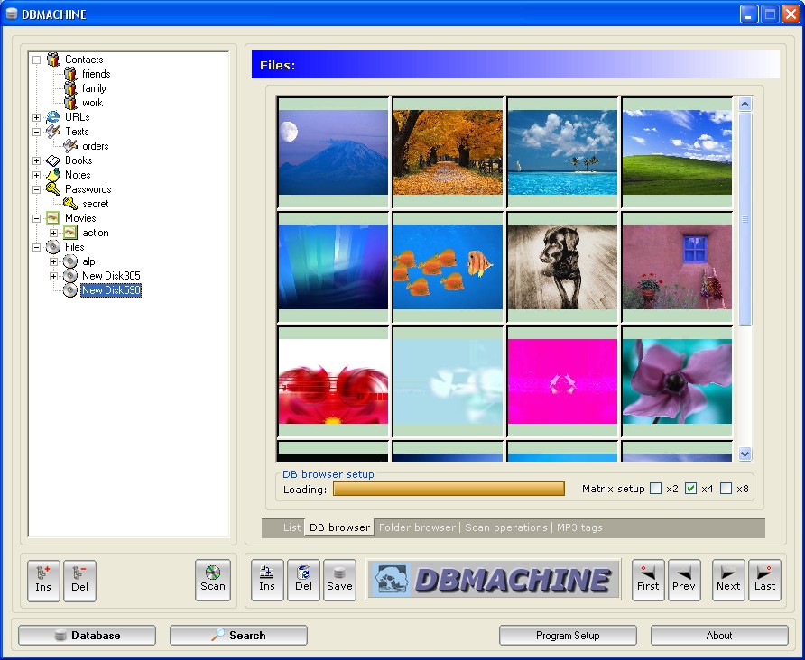
Task: Switch to the List tab
Action: point(291,527)
